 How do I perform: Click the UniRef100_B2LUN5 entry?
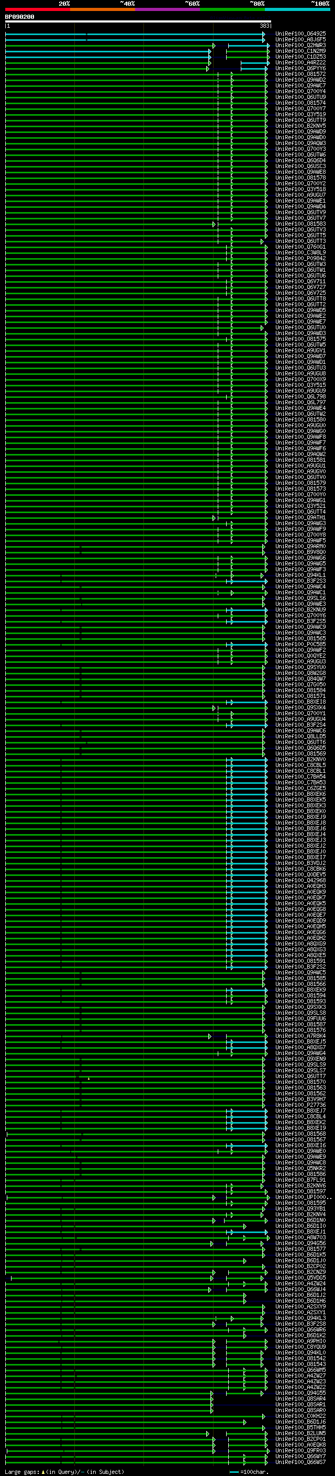(x=300, y=1433)
